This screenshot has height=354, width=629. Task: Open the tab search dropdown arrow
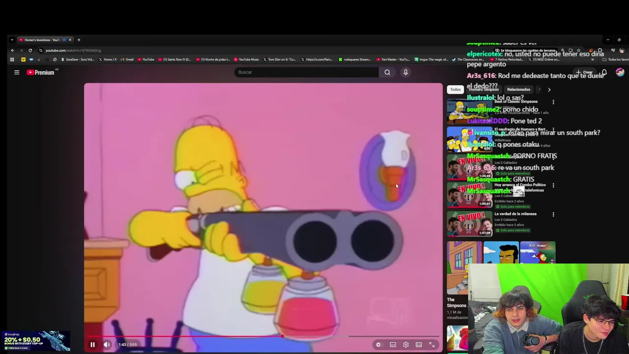click(12, 40)
